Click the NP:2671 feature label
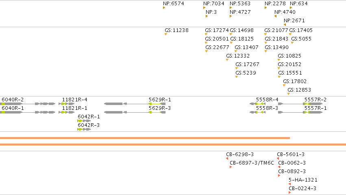The width and height of the screenshot is (346, 195). (x=294, y=21)
